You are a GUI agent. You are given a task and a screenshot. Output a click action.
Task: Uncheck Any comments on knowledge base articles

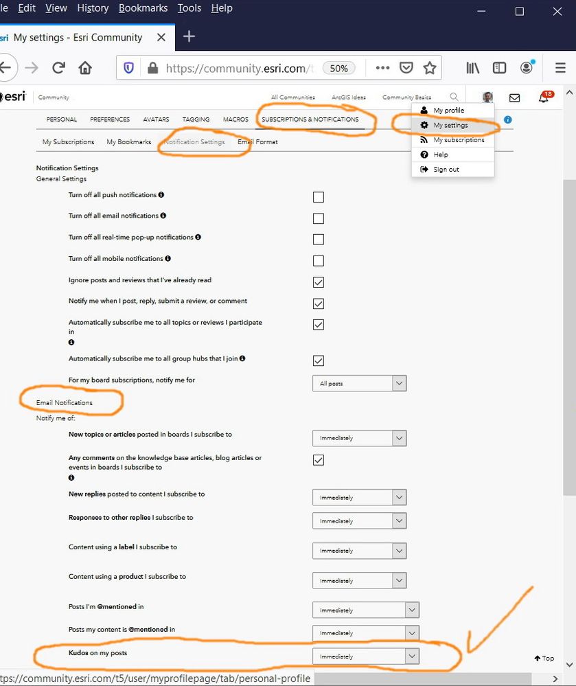click(319, 460)
